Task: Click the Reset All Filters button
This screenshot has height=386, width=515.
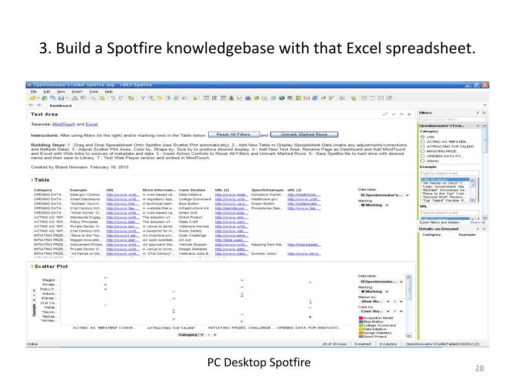Action: [x=233, y=135]
